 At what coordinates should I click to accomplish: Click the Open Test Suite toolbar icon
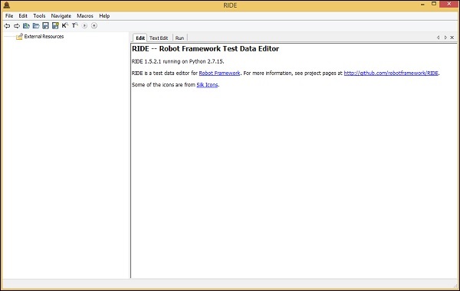[x=26, y=26]
